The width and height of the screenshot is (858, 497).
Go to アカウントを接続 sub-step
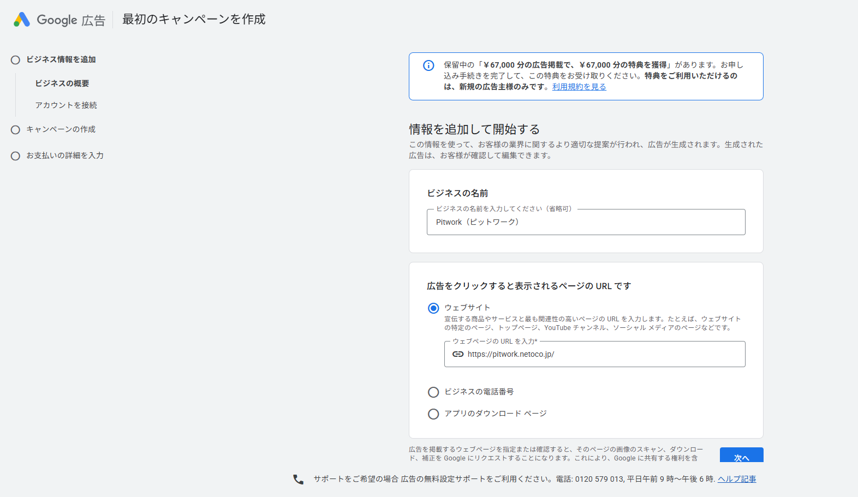click(66, 105)
